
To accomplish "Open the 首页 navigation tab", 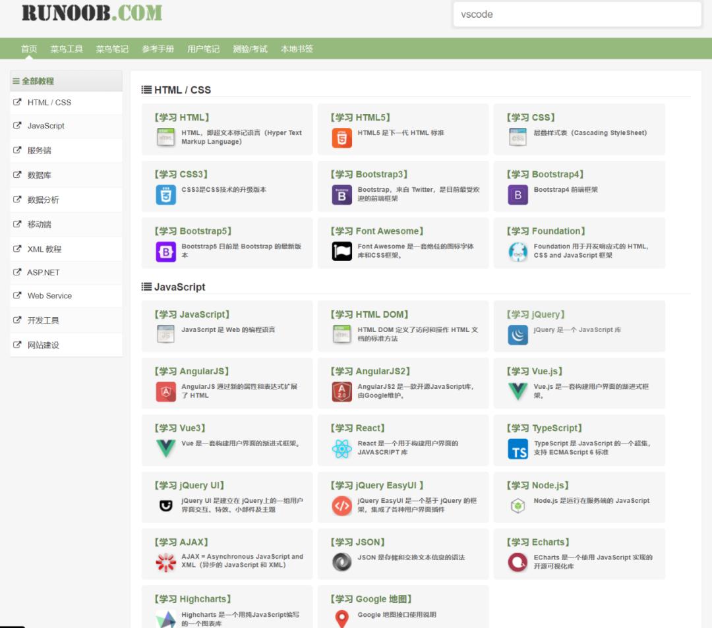I will tap(29, 49).
